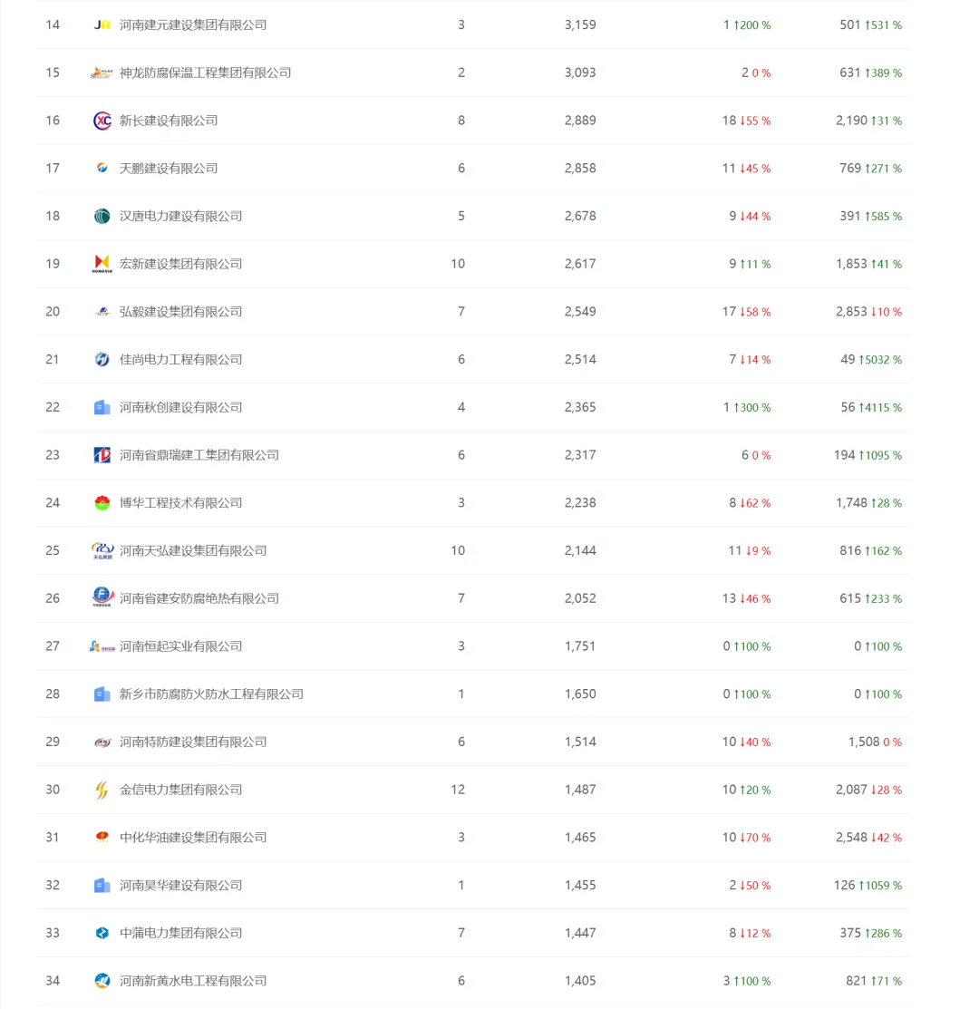Click the 新乡市防腐防火防水工程有限公司 building icon
This screenshot has height=1009, width=979.
(x=102, y=694)
